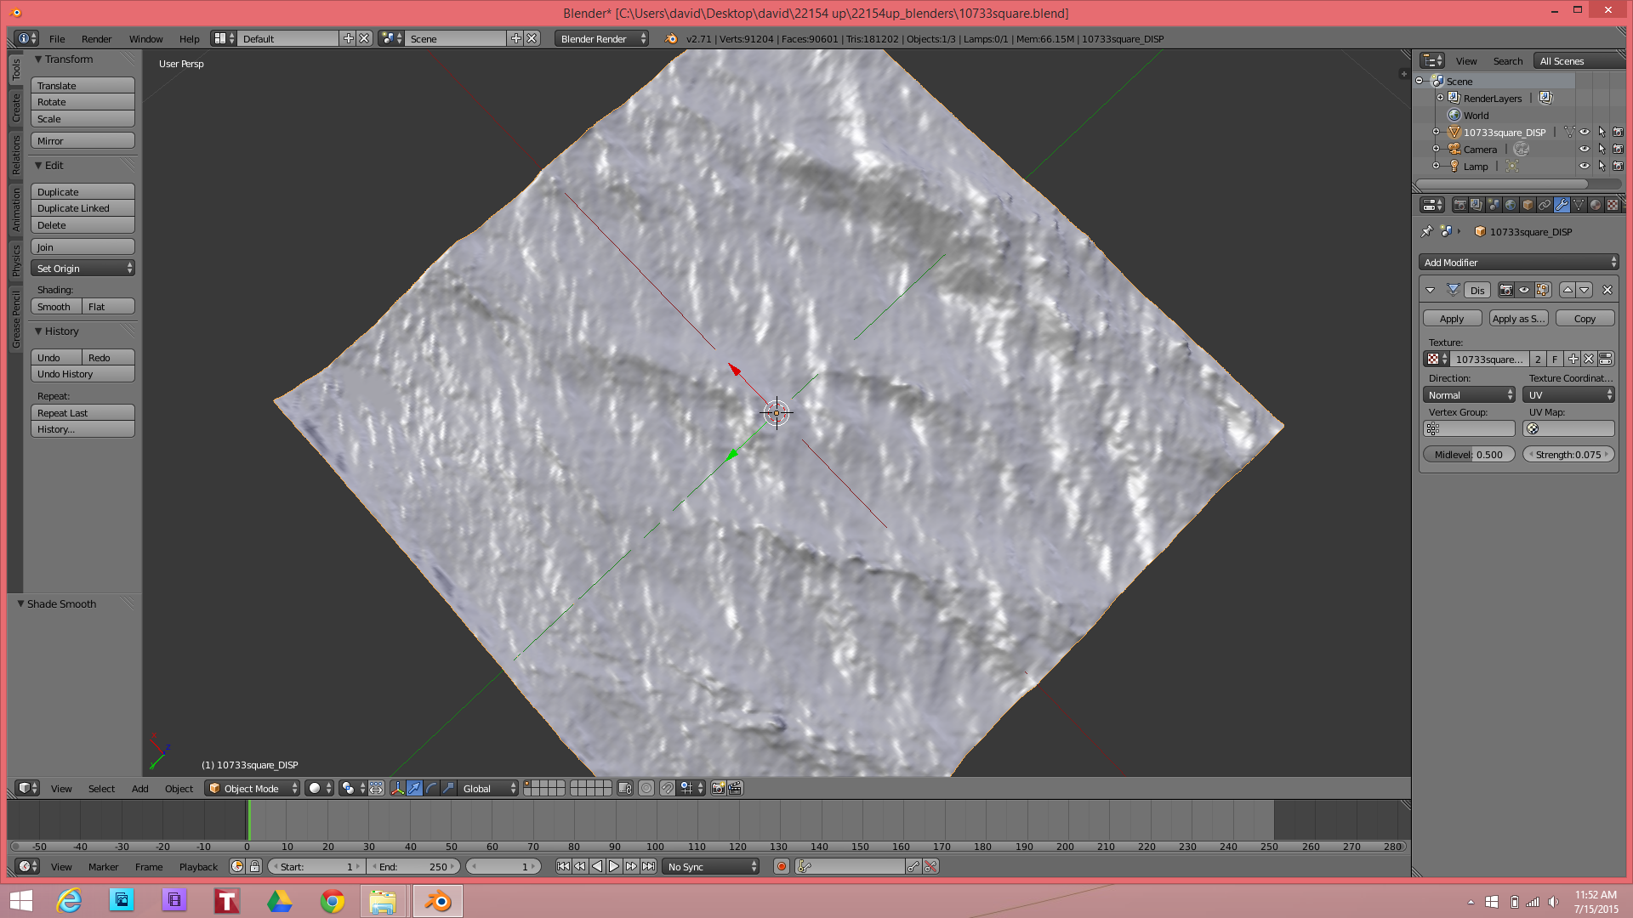Toggle viewport visibility of 10733square_DISP

pos(1585,132)
